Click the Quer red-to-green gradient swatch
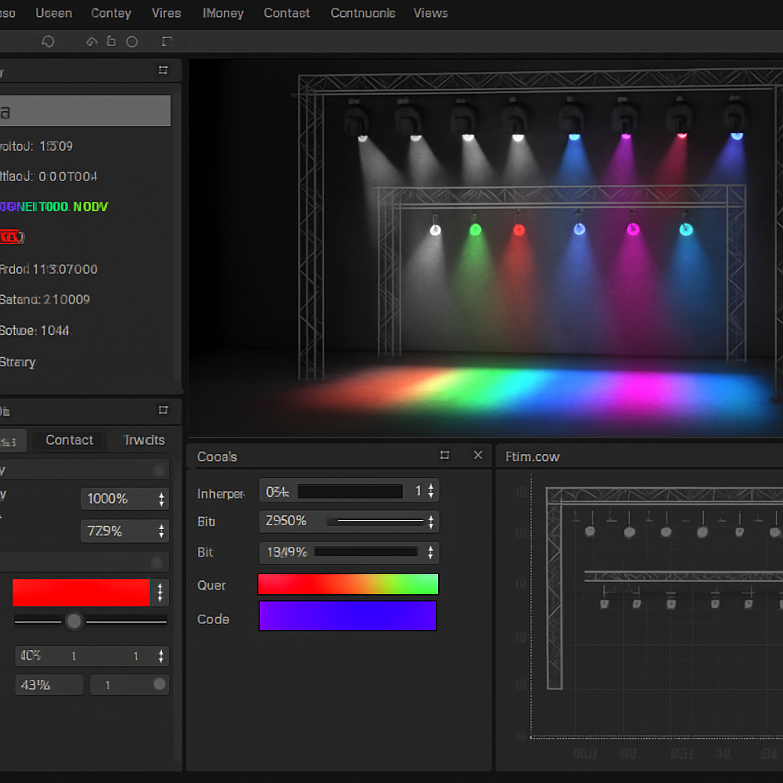Viewport: 783px width, 783px height. tap(348, 584)
